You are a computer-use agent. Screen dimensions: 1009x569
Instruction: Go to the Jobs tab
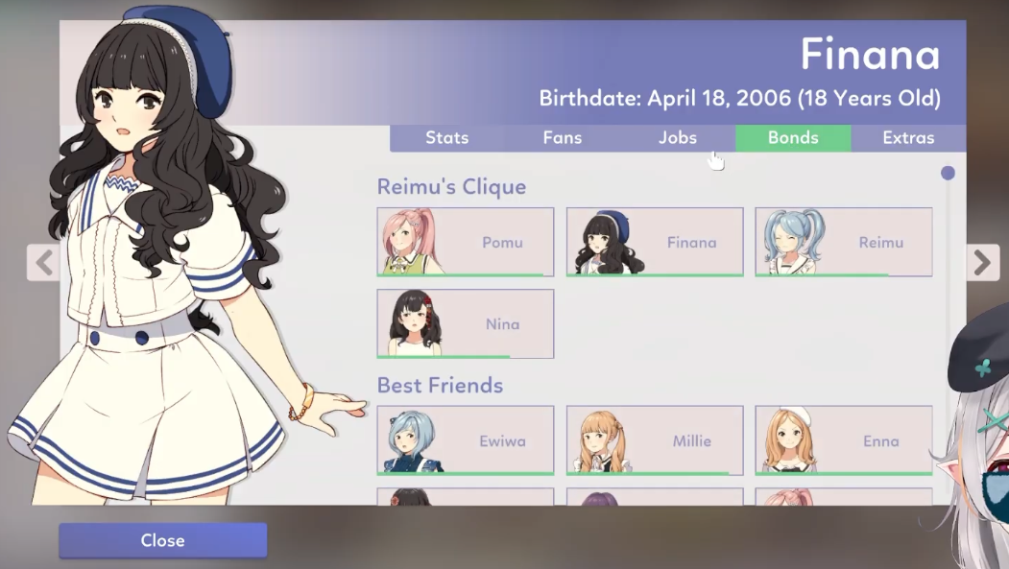[x=678, y=137]
